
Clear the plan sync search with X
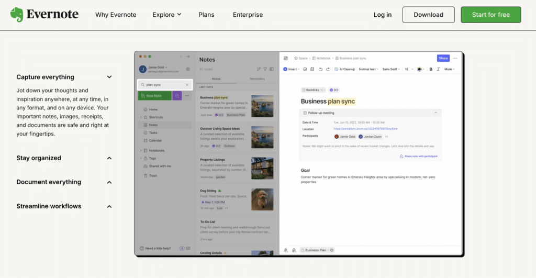coord(187,85)
